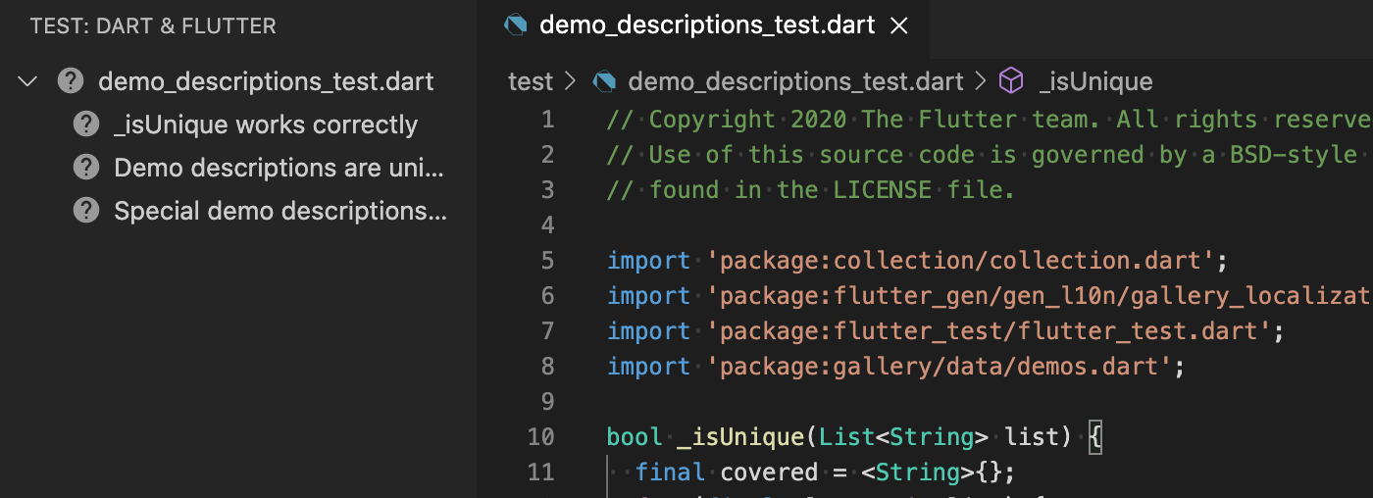Open the _isUnique symbol breadcrumb
The width and height of the screenshot is (1373, 498).
(1095, 81)
